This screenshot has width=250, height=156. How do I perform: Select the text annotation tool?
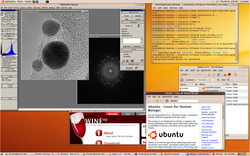click(x=13, y=15)
